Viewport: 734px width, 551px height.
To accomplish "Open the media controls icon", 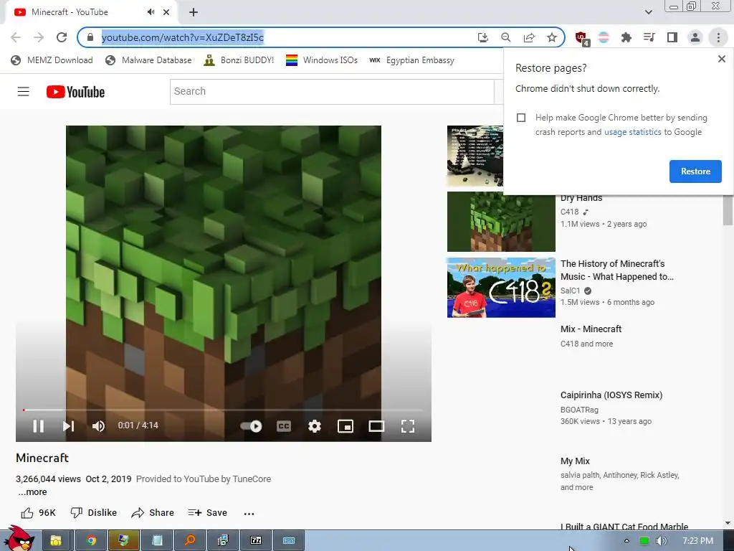I will point(649,37).
